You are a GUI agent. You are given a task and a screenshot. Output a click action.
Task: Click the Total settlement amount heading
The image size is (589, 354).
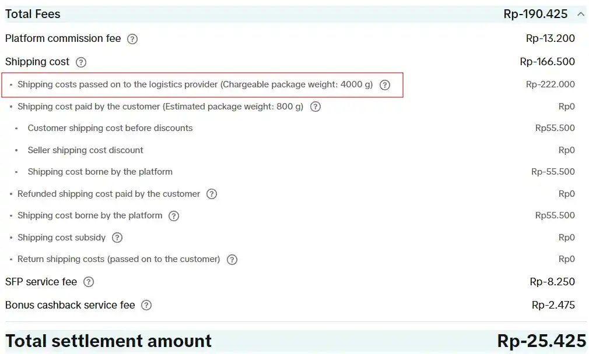coord(108,341)
